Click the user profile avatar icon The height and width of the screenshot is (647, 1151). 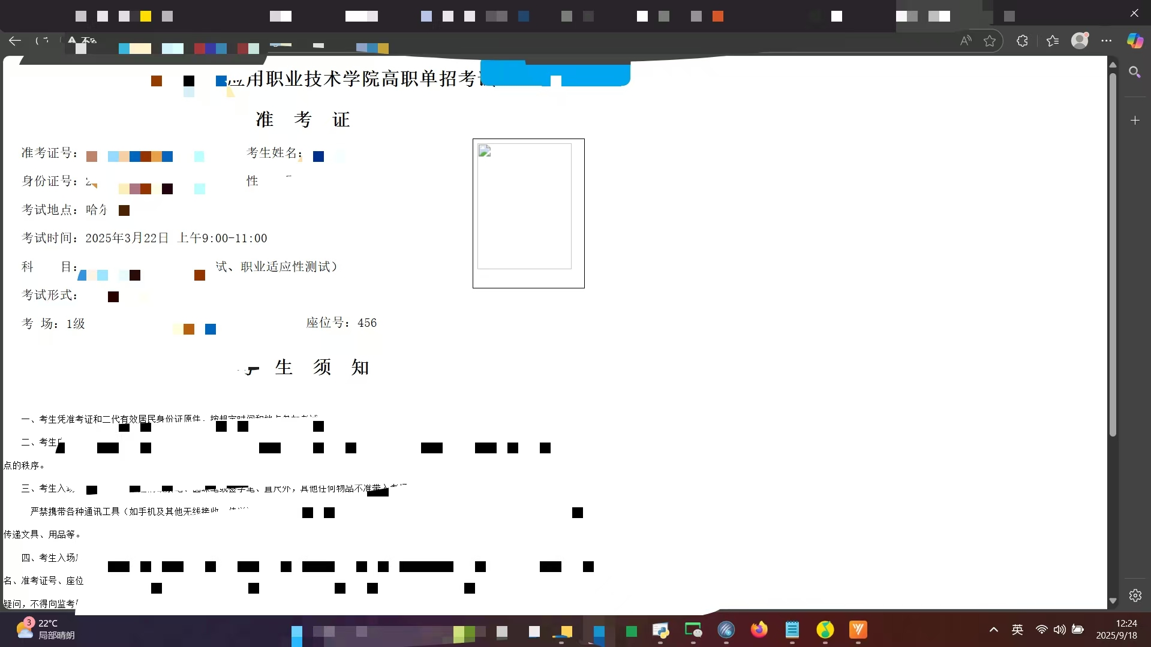pyautogui.click(x=1080, y=41)
